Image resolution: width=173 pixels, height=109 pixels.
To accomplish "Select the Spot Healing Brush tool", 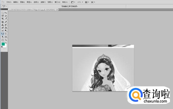I will pos(3,22).
